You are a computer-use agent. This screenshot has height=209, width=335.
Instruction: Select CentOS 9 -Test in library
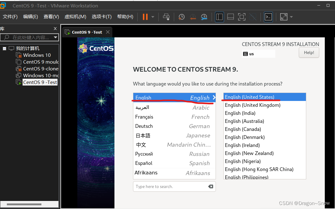click(x=40, y=82)
